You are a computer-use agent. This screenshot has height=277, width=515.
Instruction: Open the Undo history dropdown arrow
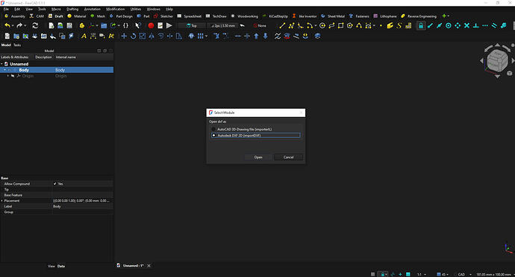(13, 26)
